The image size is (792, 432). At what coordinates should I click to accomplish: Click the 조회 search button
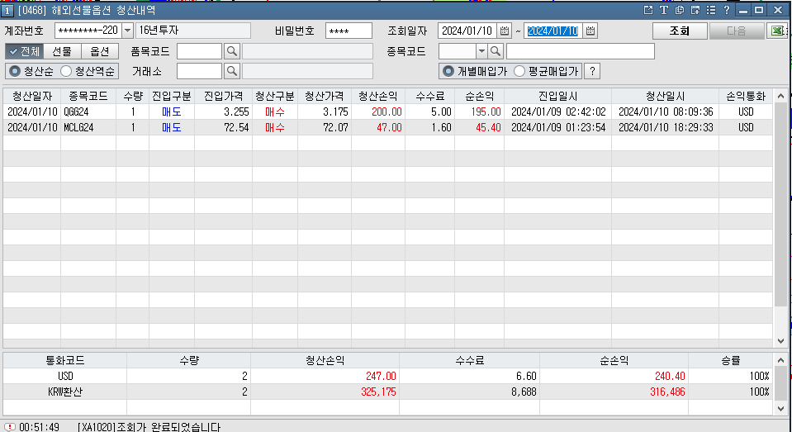point(680,31)
